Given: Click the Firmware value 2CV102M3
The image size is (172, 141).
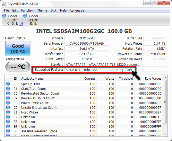Looking at the screenshot, I should coord(87,38).
